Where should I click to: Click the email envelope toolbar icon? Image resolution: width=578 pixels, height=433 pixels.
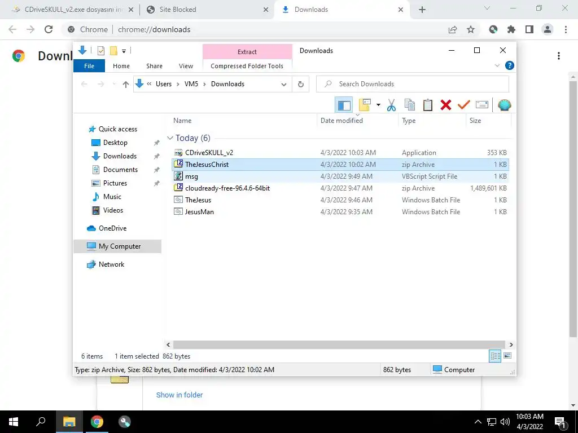(482, 105)
